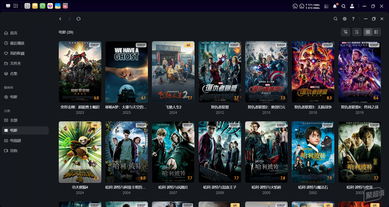Open the colorful flower app icon
This screenshot has height=207, width=389.
click(50, 6)
